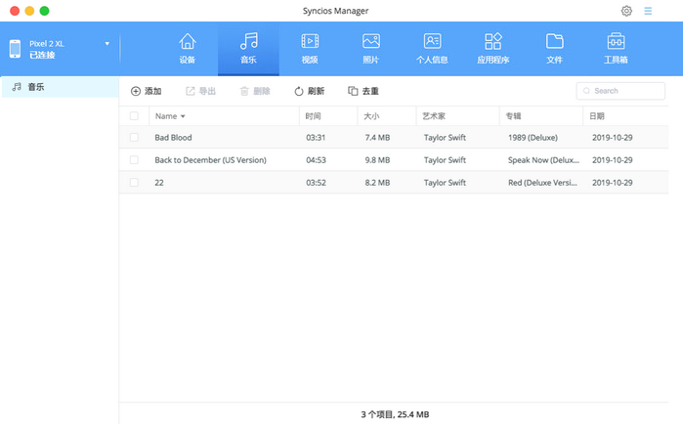
Task: Open the 个人信息 (Personal info) tab
Action: 432,49
